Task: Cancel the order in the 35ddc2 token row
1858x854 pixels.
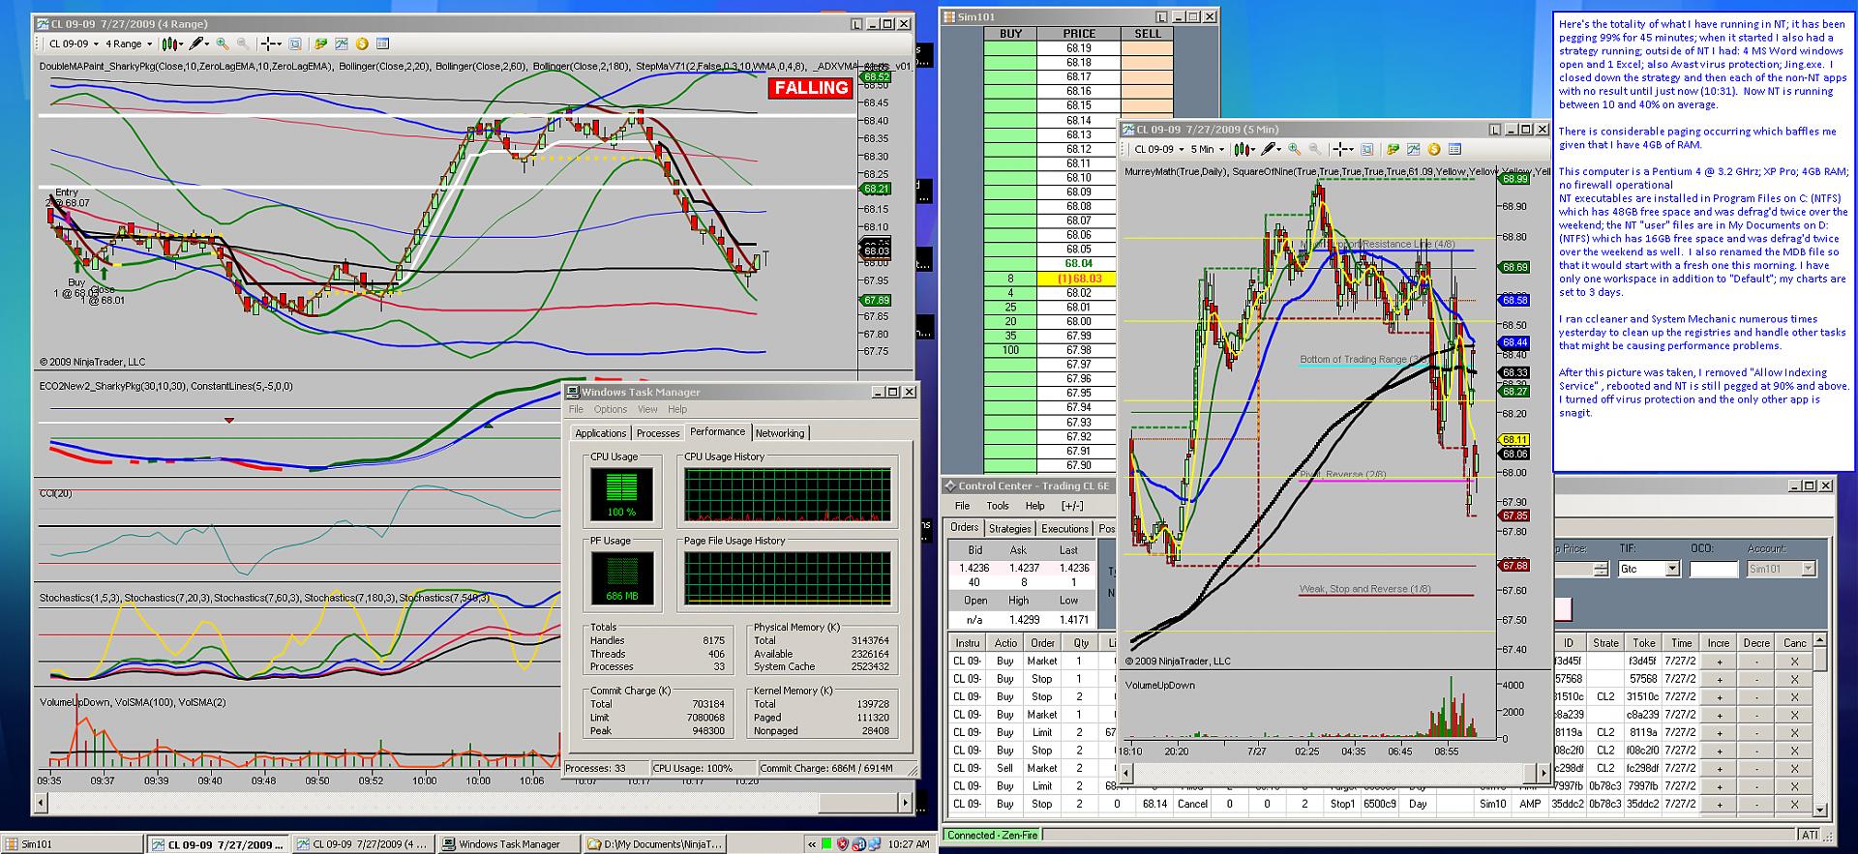Action: 1794,804
